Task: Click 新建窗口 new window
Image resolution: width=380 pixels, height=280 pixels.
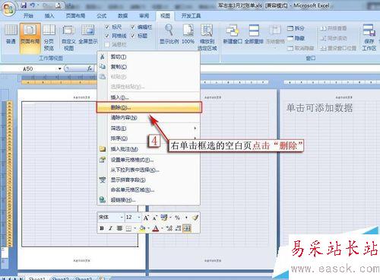Action: 233,34
